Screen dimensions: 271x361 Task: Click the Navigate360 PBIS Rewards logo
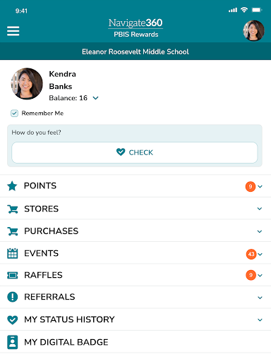click(x=135, y=28)
